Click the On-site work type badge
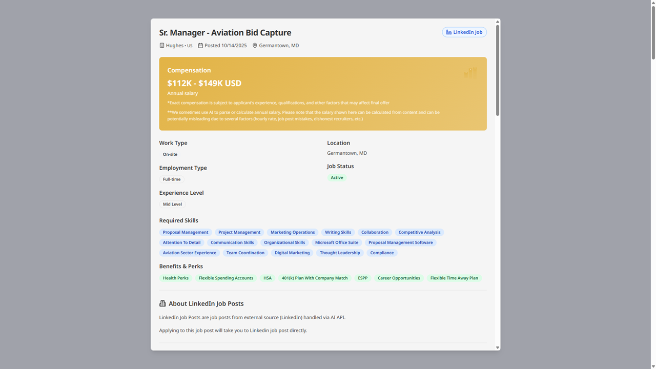The image size is (656, 369). click(x=170, y=154)
